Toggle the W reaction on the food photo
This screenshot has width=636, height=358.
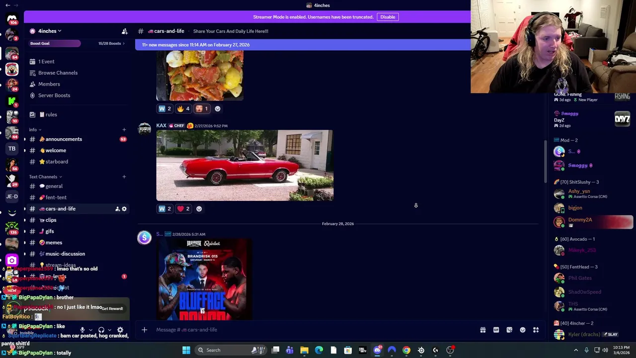point(164,109)
